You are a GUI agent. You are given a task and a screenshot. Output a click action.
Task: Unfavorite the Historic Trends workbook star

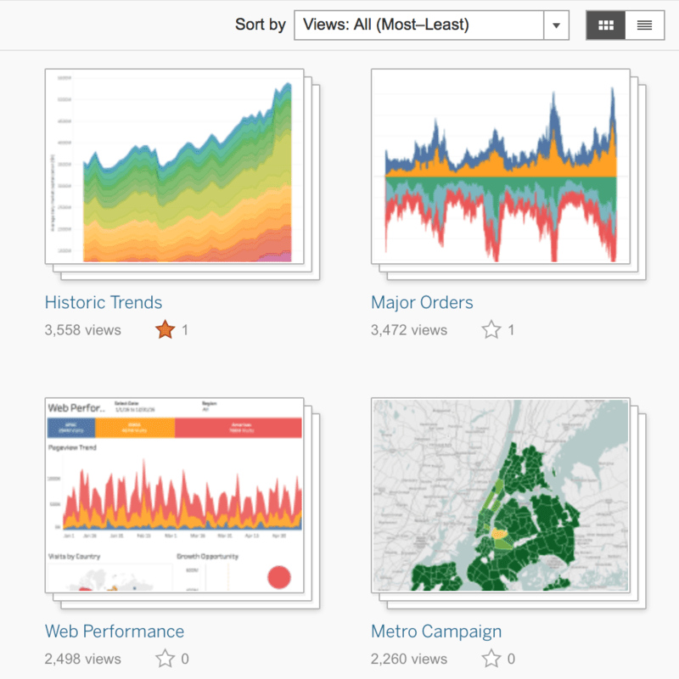point(165,330)
